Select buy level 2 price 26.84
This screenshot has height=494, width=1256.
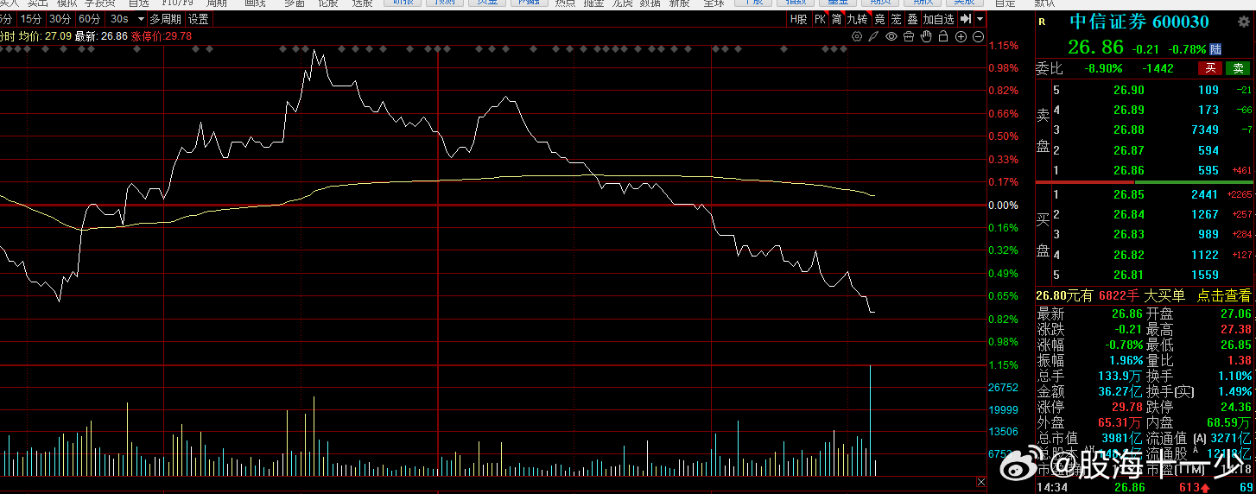pyautogui.click(x=1128, y=214)
